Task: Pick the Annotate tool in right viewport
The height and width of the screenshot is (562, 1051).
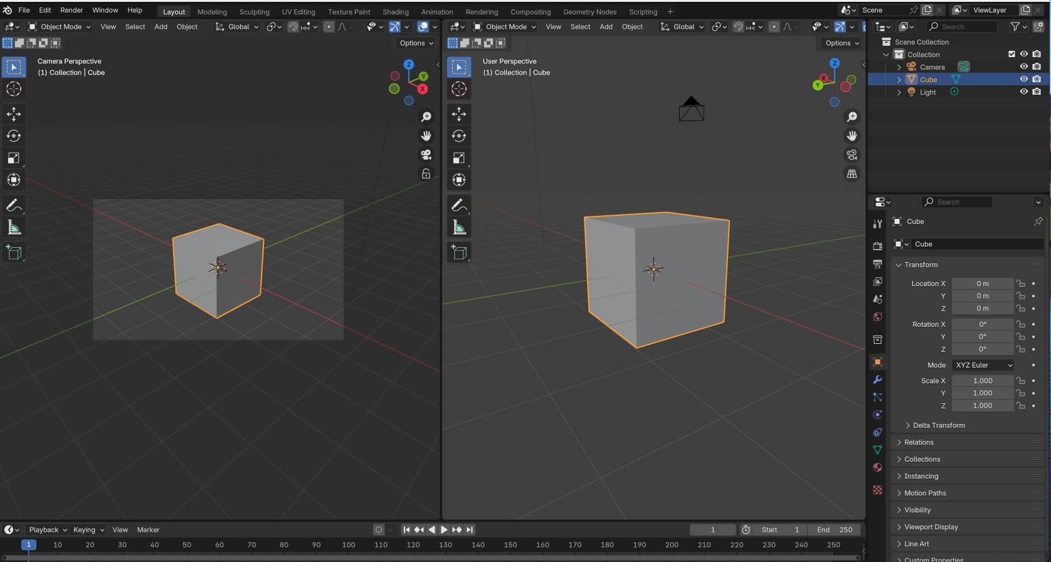Action: pyautogui.click(x=458, y=205)
